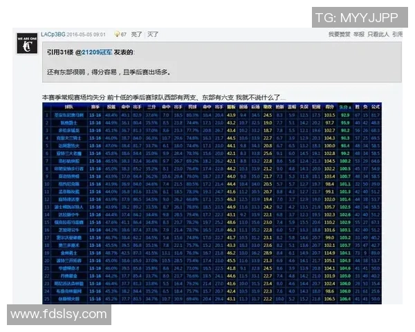Viewport: 415px width, 332px height.
Task: Click the 犹他爵士 team name in row 2
Action: [x=68, y=123]
